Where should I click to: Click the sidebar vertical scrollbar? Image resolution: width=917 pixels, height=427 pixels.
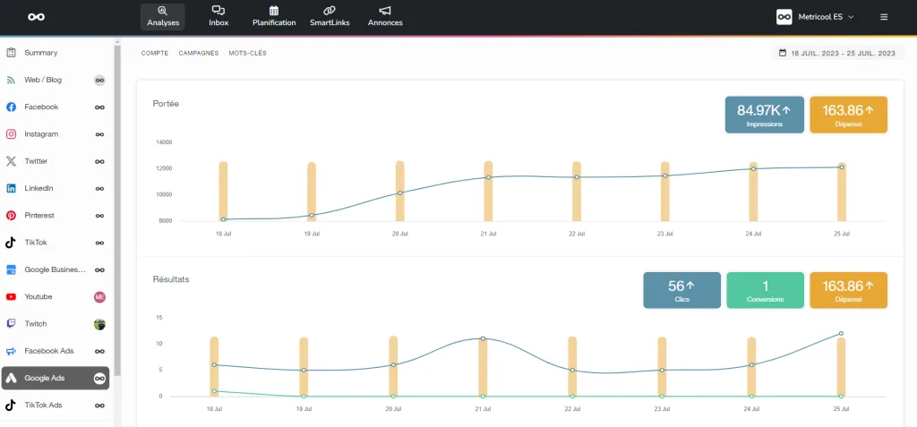(x=116, y=206)
